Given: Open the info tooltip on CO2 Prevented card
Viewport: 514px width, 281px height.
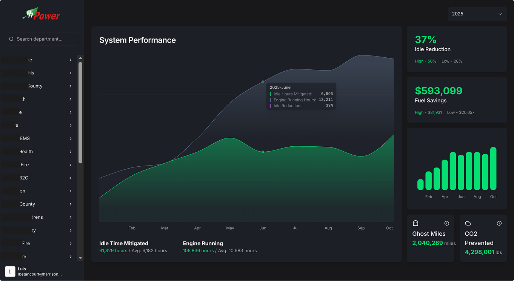Looking at the screenshot, I should click(x=499, y=223).
